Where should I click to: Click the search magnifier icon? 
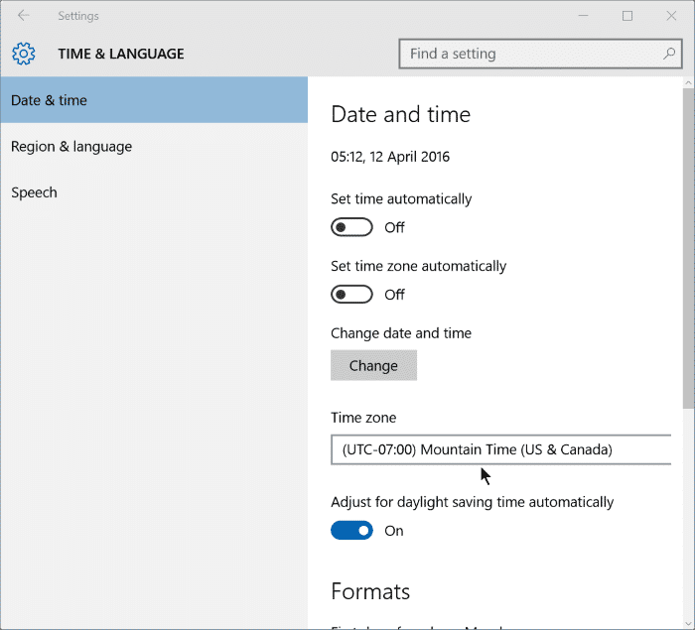669,54
